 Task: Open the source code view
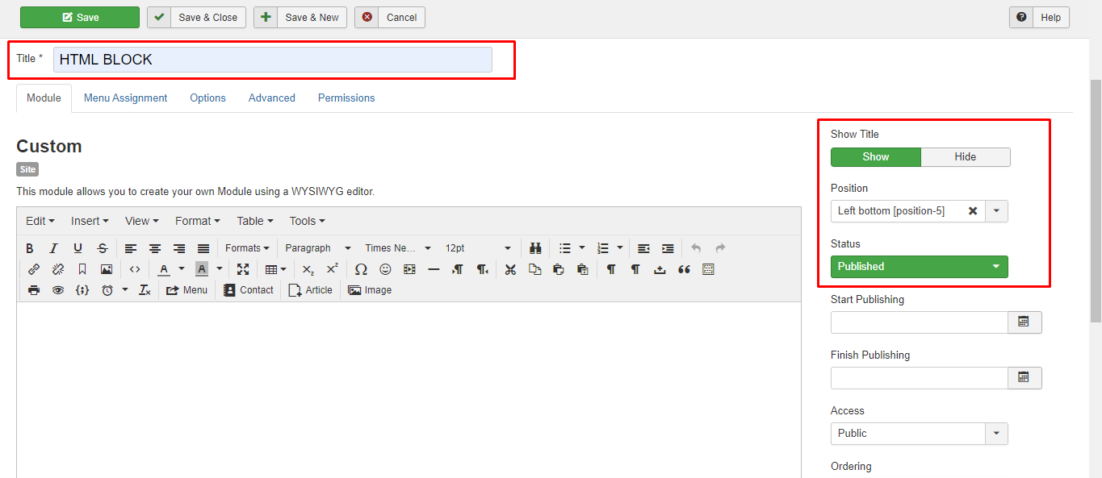pyautogui.click(x=134, y=269)
